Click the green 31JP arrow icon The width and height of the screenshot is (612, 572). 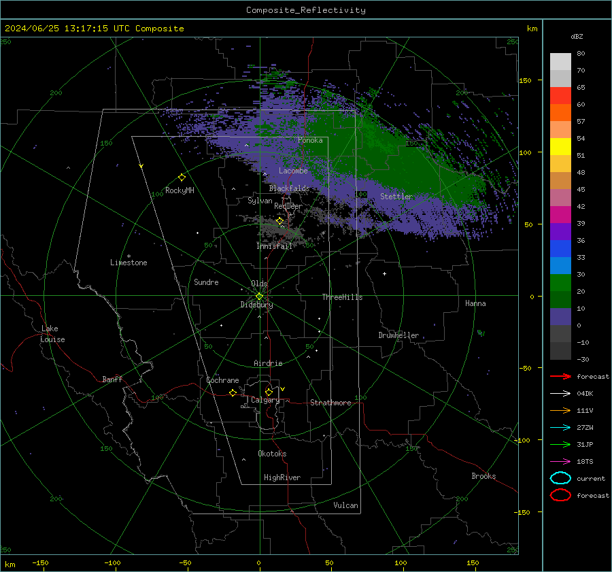coord(560,444)
